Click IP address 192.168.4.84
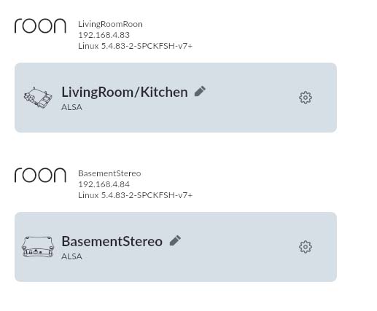Screen dimensions: 377x311 tap(104, 184)
